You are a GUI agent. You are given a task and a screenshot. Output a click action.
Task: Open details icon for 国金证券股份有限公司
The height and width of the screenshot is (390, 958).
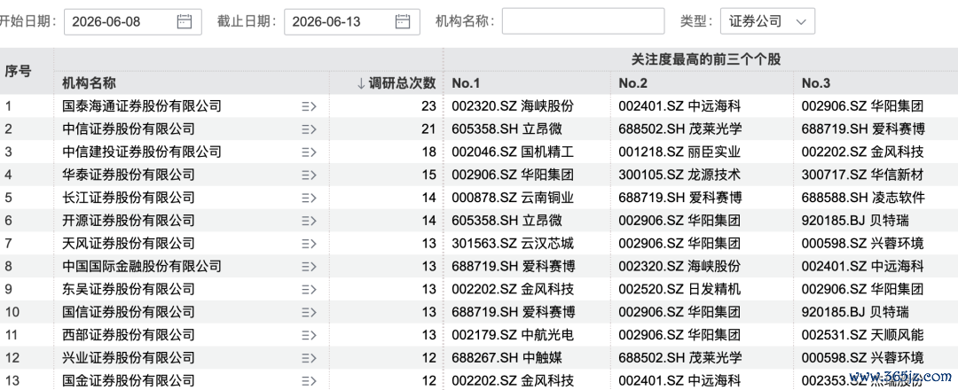tap(309, 381)
